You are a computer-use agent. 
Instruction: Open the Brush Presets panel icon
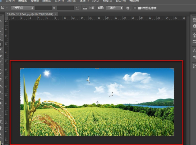(x=194, y=35)
